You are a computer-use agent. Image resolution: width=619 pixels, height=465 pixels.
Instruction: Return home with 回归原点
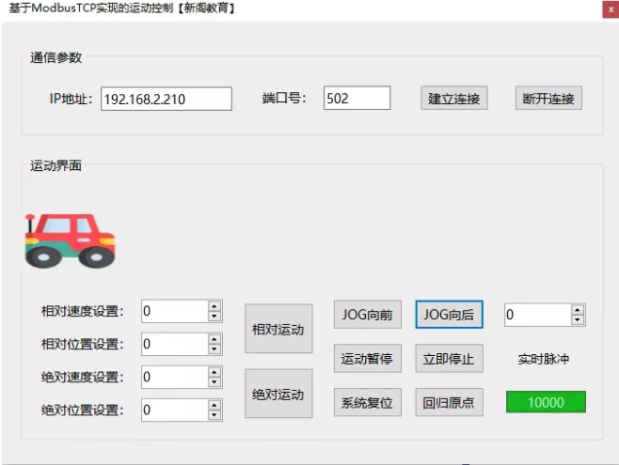(449, 402)
